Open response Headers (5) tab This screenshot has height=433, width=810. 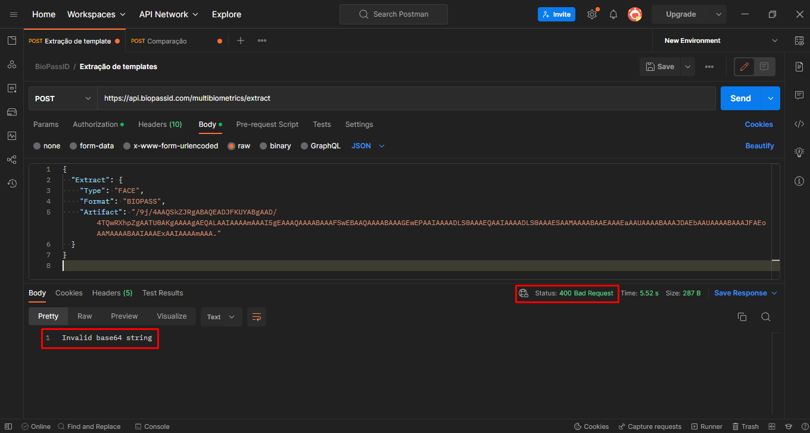[113, 293]
